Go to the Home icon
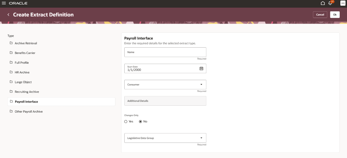The image size is (347, 158). tap(323, 3)
